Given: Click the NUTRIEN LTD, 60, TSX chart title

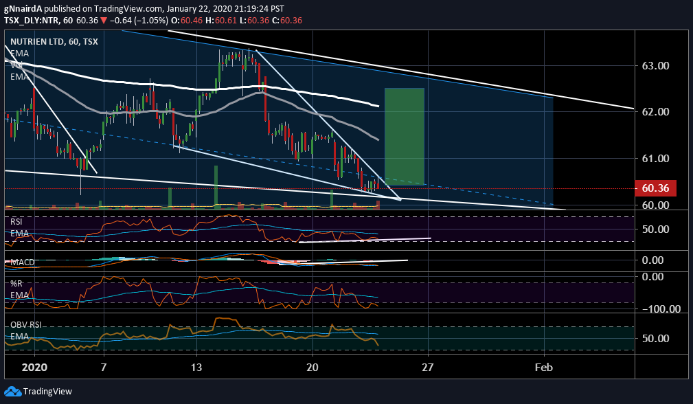Looking at the screenshot, I should click(54, 41).
